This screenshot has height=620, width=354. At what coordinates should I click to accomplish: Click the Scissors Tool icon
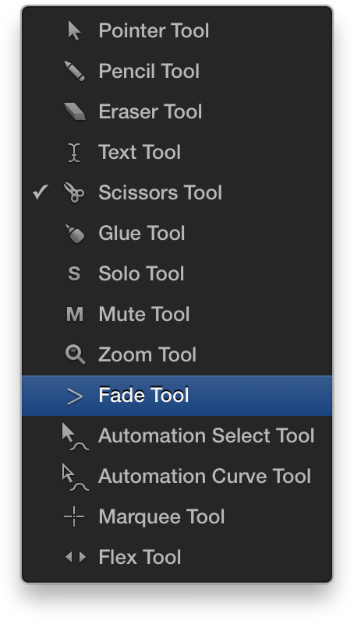[74, 192]
